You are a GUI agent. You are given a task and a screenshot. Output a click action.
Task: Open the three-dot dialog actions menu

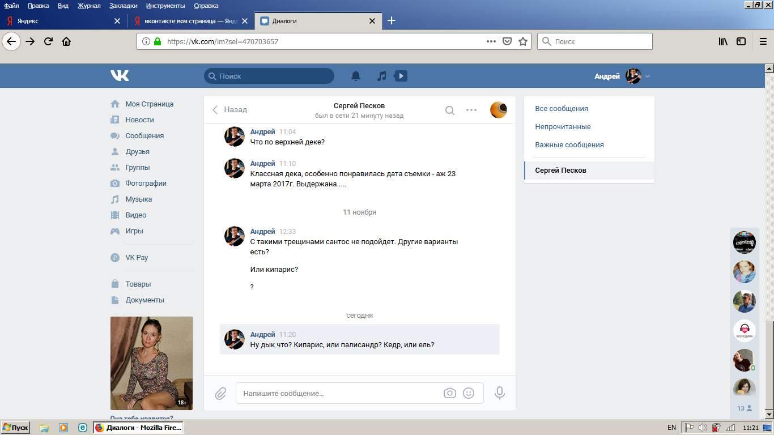pyautogui.click(x=471, y=110)
